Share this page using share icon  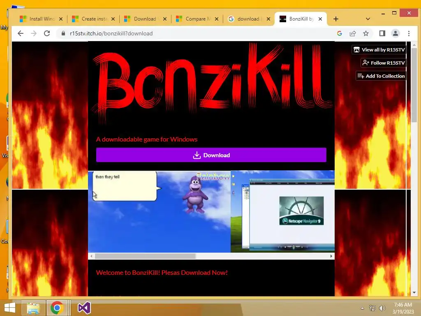[x=353, y=33]
